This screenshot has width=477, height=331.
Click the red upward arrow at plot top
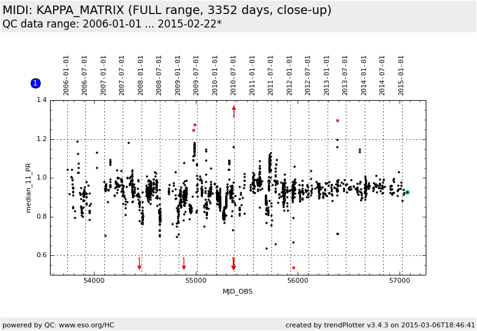(234, 110)
